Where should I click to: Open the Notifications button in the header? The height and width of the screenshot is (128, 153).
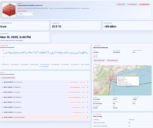coord(132,4)
